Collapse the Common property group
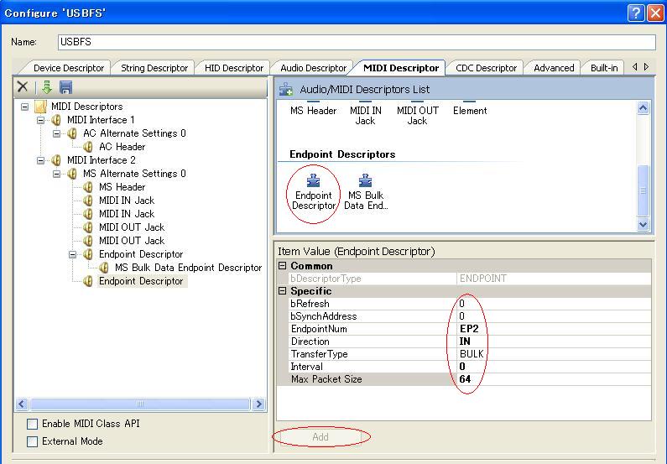 point(283,266)
